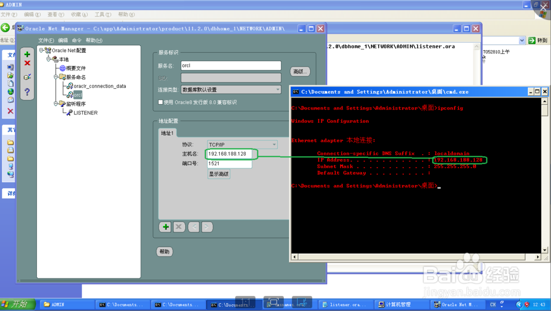Click the cmd window up scroll arrow

(545, 101)
